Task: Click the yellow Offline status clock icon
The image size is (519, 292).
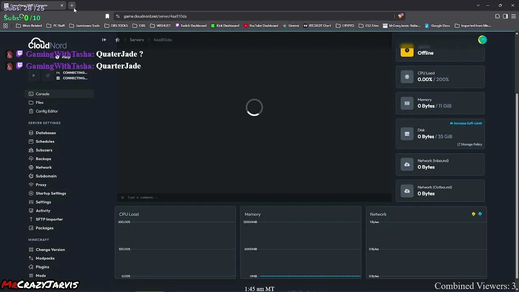Action: [407, 51]
